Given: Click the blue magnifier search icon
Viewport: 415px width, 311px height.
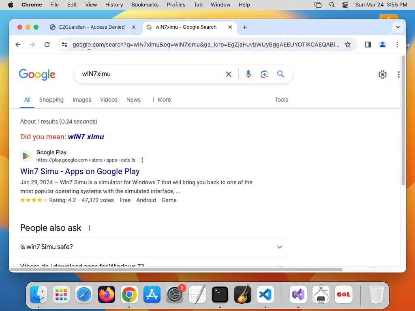Looking at the screenshot, I should point(280,74).
